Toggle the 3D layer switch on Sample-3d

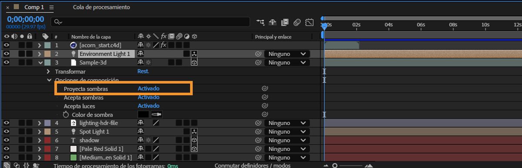tap(194, 63)
